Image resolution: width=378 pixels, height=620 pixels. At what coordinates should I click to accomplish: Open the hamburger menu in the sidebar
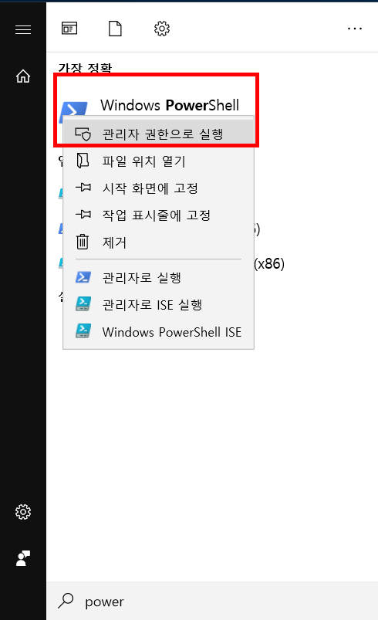(23, 29)
